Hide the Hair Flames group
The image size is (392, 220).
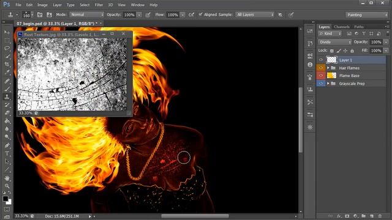321,68
